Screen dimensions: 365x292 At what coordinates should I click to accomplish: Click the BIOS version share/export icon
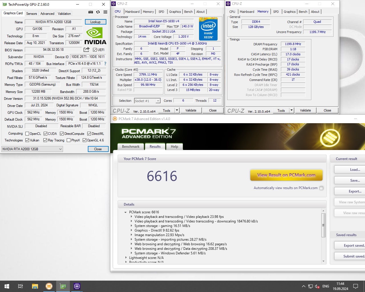[x=86, y=50]
